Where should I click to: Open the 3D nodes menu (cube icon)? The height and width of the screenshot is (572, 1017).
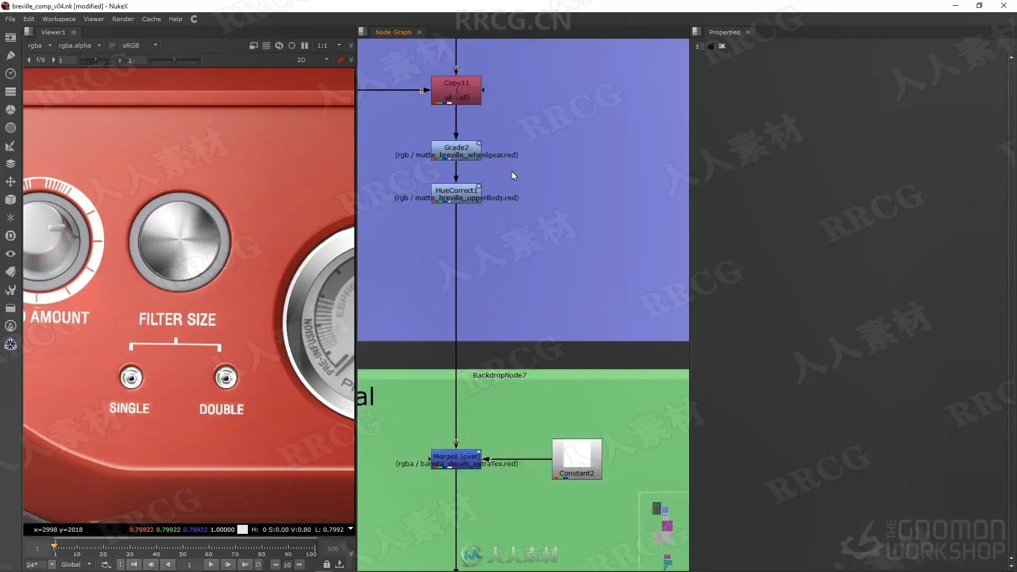point(11,200)
